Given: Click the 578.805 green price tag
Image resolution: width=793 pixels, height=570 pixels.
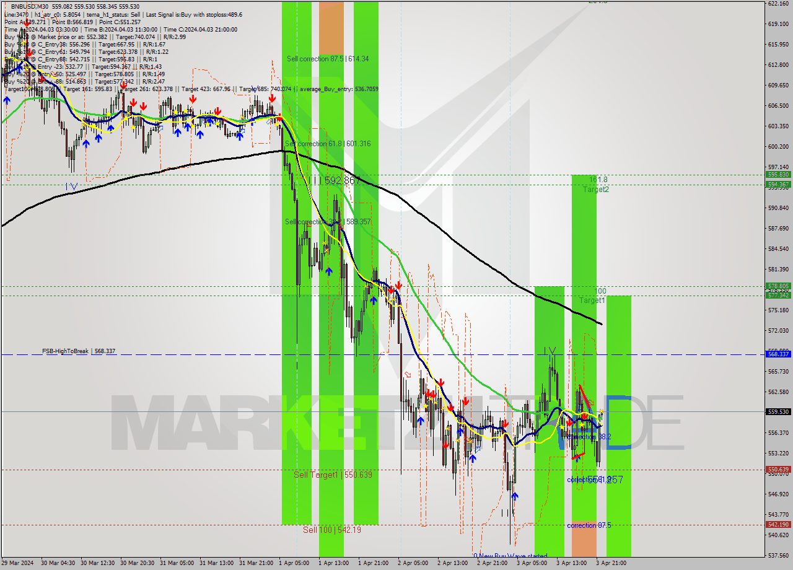Looking at the screenshot, I should (778, 286).
